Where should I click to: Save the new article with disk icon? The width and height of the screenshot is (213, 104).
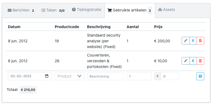point(200,76)
